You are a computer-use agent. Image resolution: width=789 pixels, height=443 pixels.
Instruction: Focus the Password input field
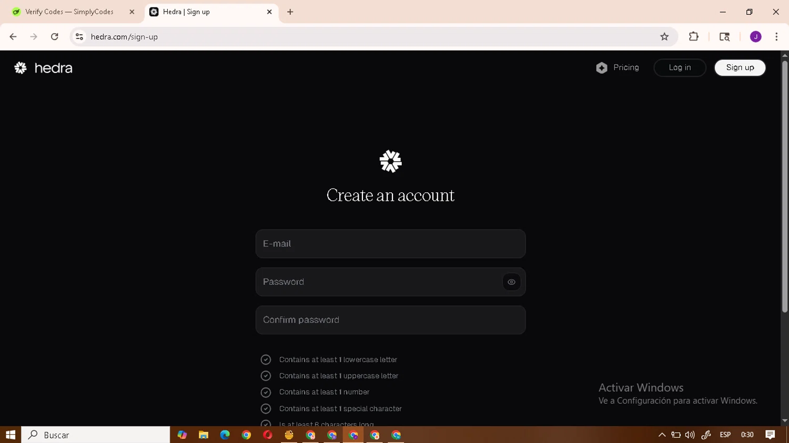390,282
